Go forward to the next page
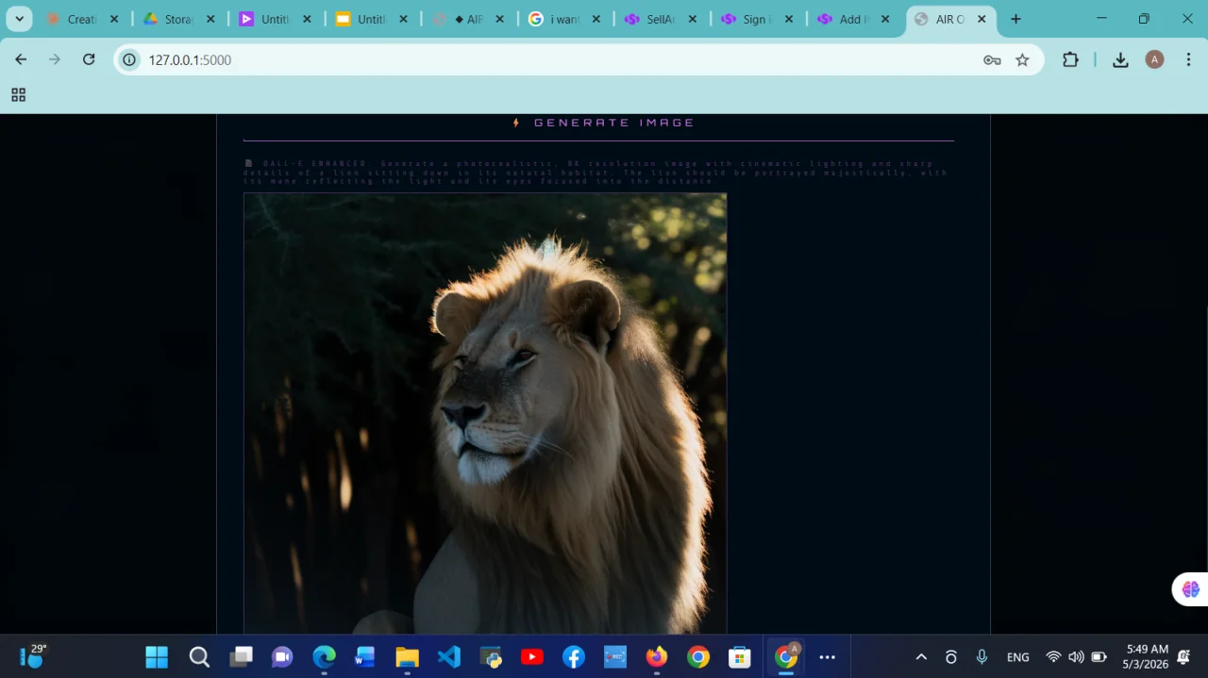Screen dimensions: 1208x678 click(x=55, y=59)
